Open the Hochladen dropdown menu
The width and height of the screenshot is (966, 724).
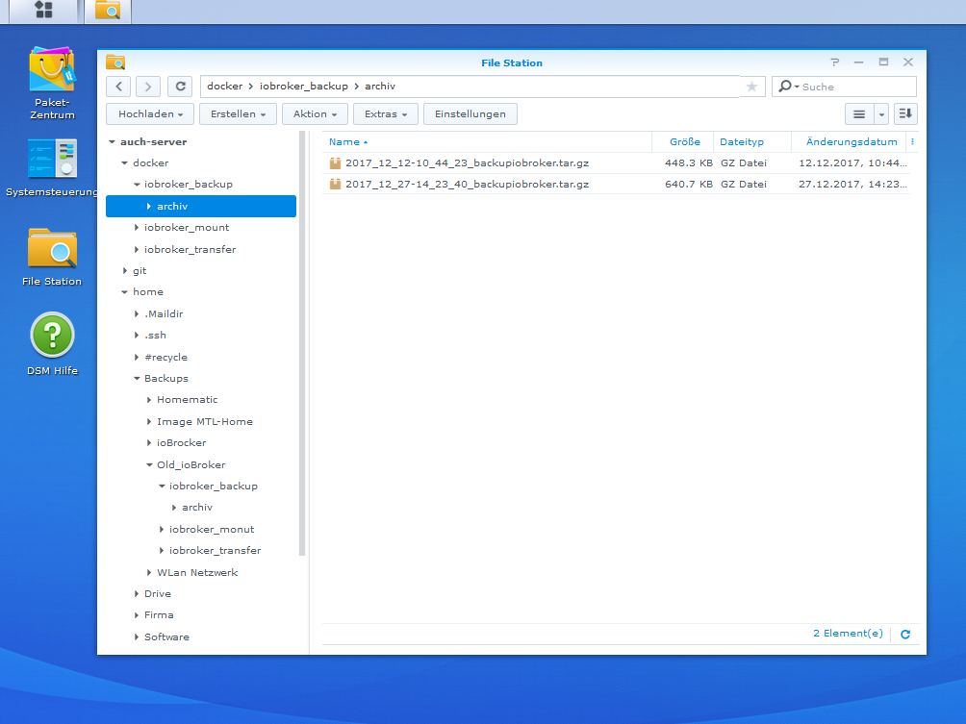pyautogui.click(x=150, y=114)
